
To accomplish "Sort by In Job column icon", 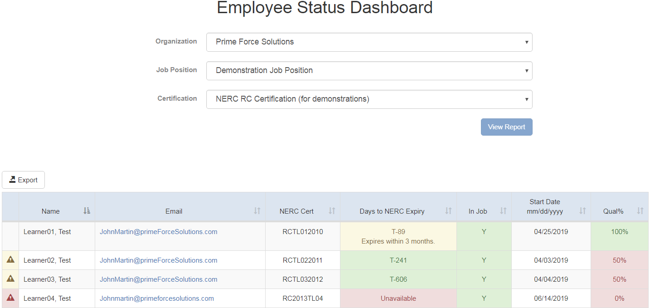I will pyautogui.click(x=503, y=211).
